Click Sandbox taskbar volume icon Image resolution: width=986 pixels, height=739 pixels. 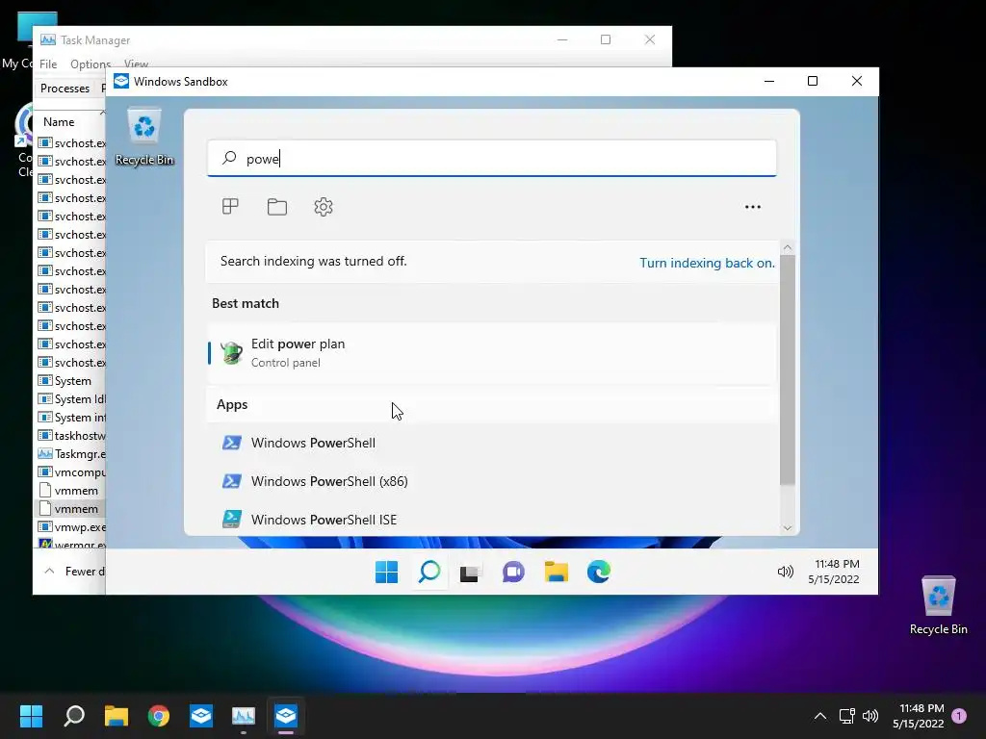pyautogui.click(x=786, y=572)
